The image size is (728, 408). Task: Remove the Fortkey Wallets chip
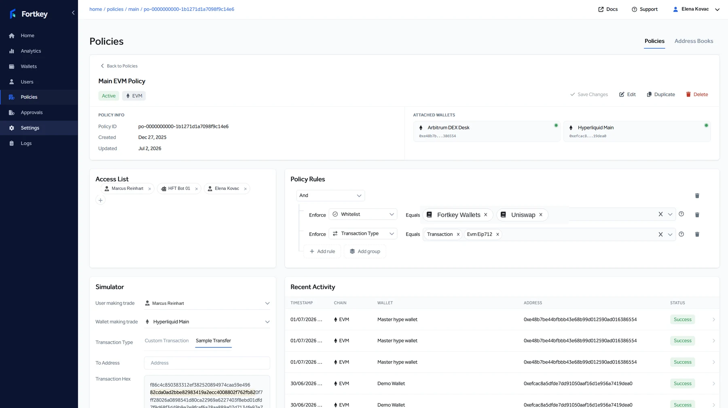pyautogui.click(x=486, y=215)
